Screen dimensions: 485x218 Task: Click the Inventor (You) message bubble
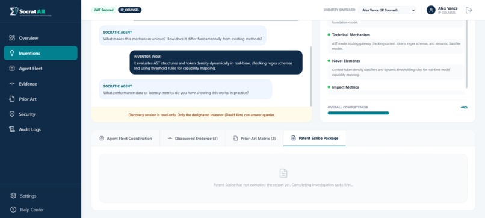pyautogui.click(x=216, y=62)
